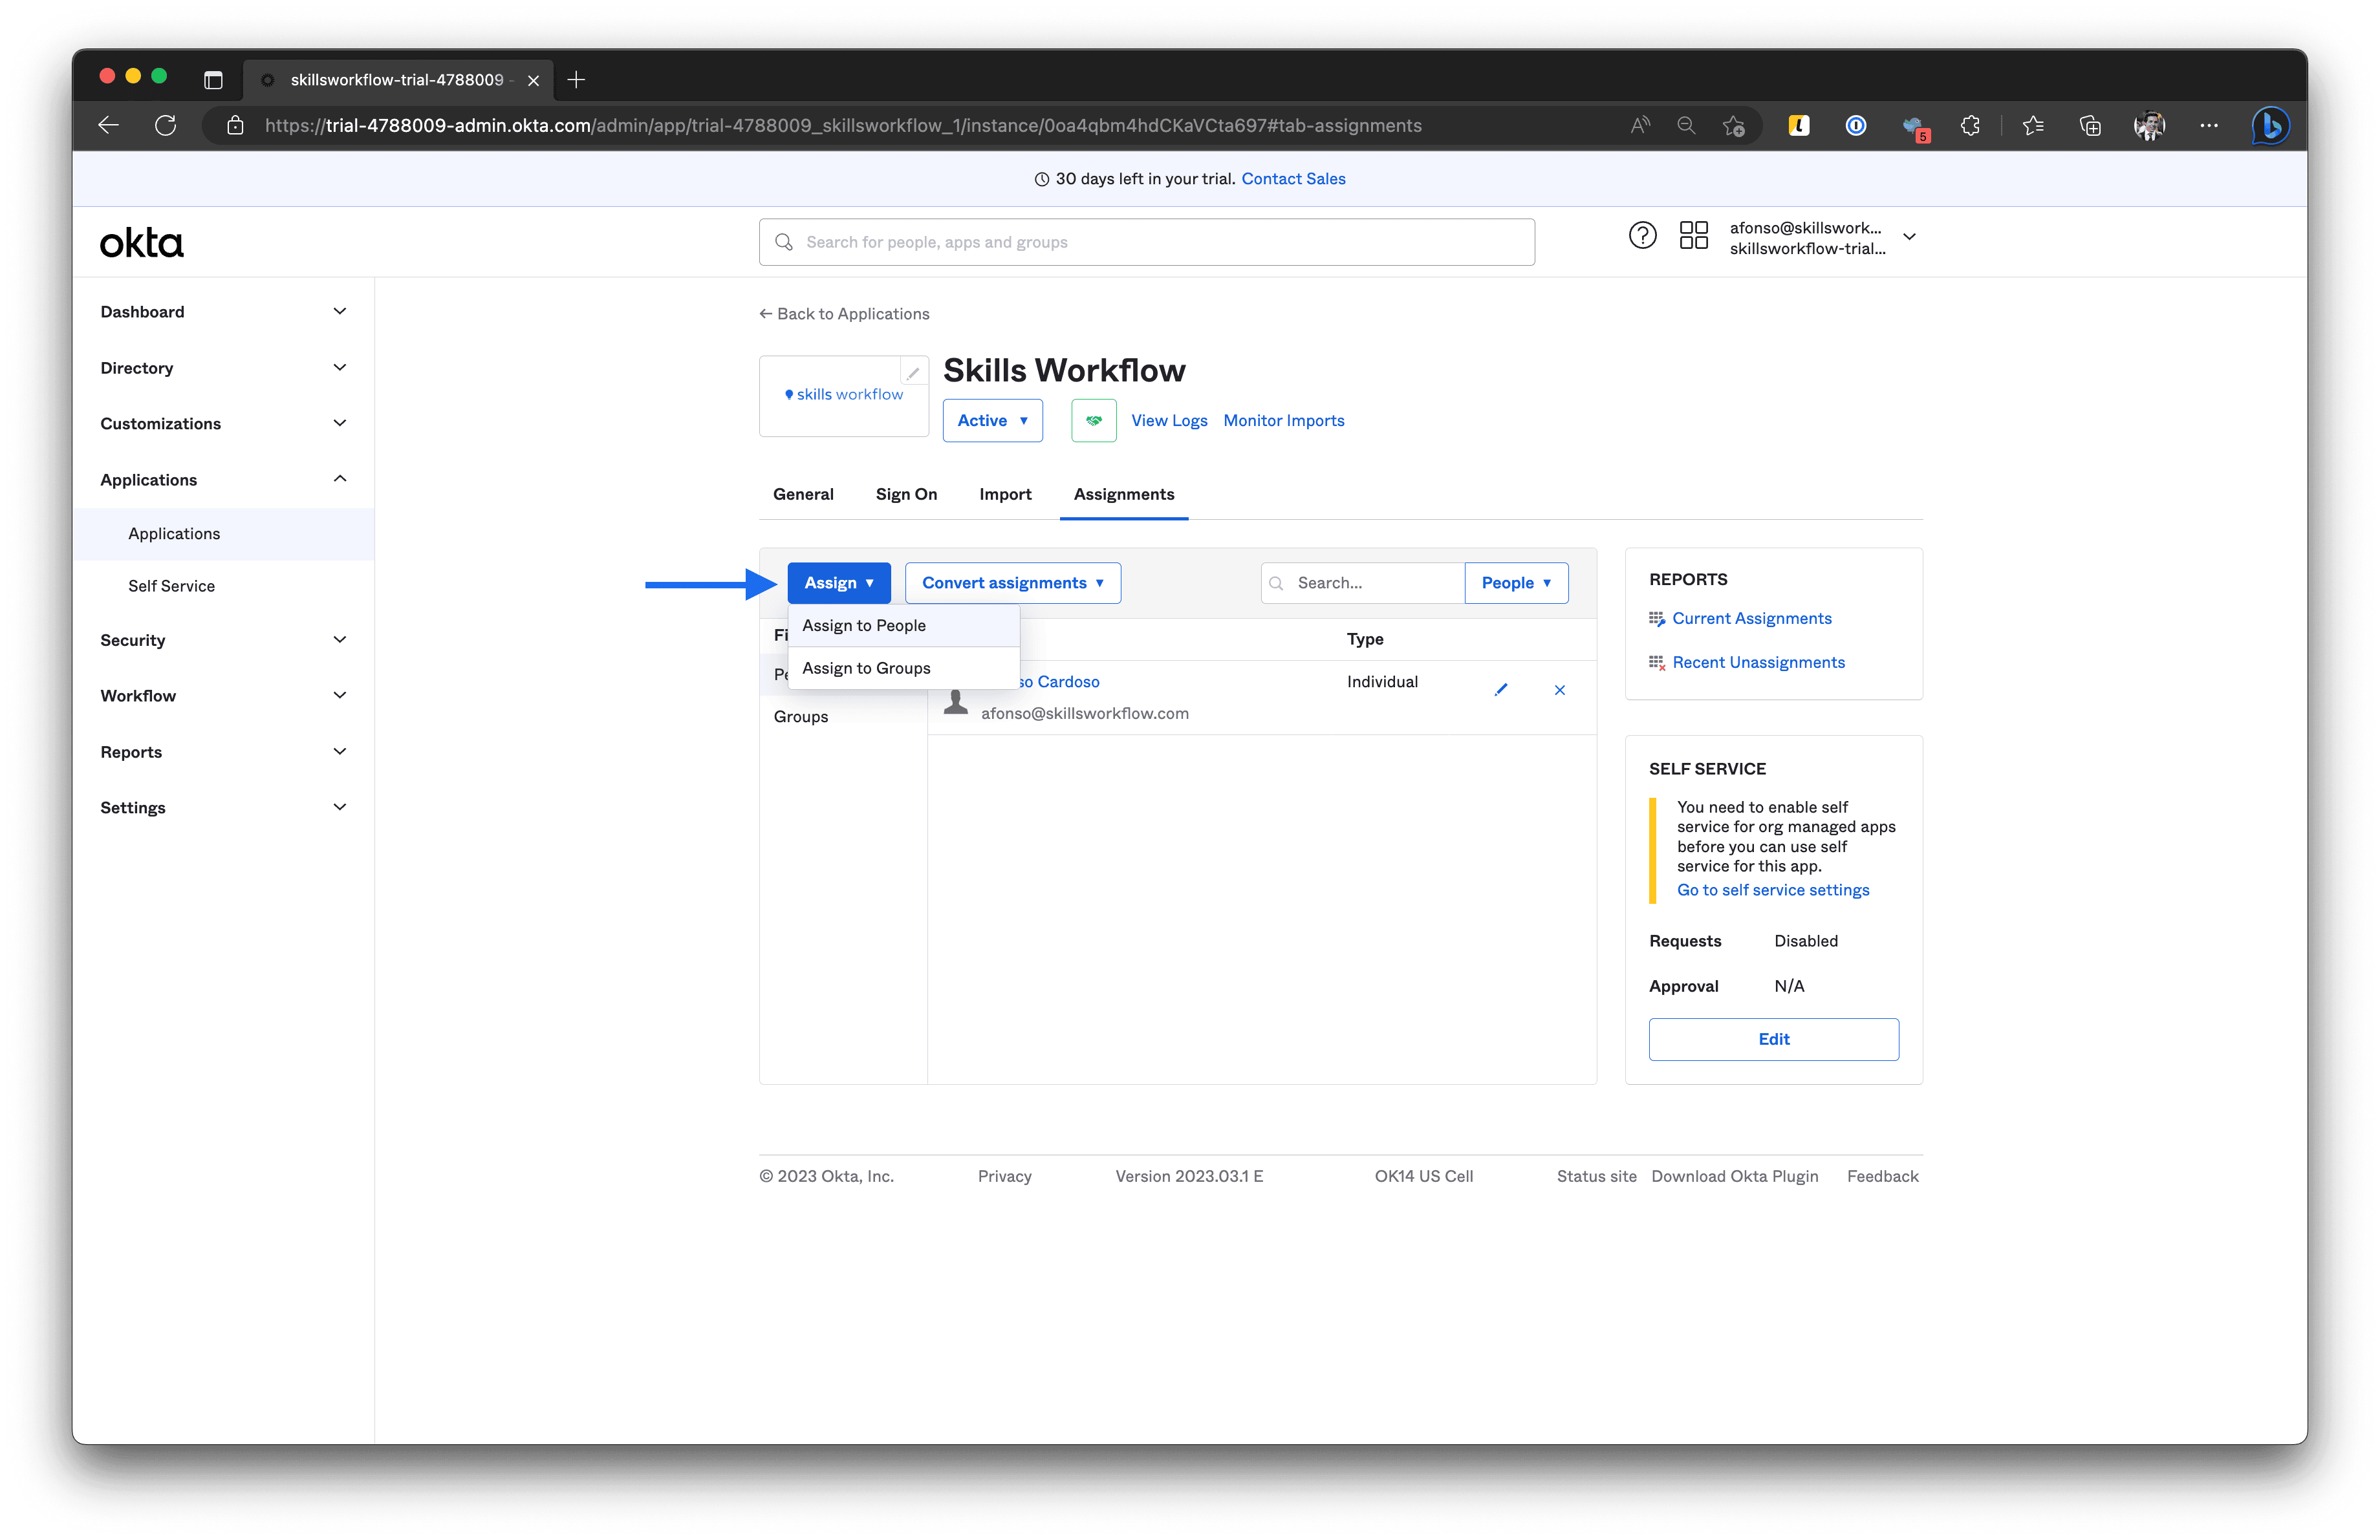Click the zoom out magnifier icon
The image size is (2380, 1540).
click(1686, 125)
